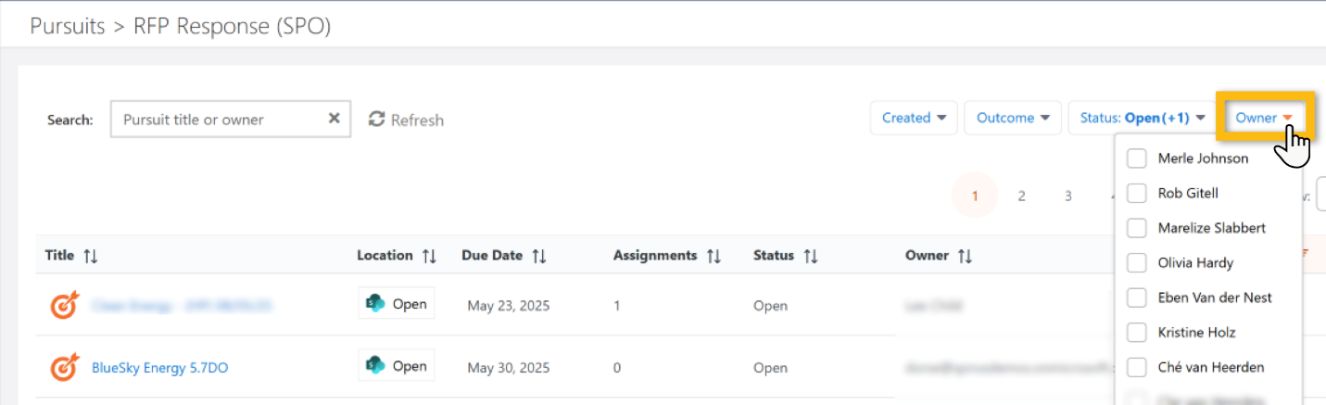
Task: Jump to page 3 of results
Action: [1068, 196]
